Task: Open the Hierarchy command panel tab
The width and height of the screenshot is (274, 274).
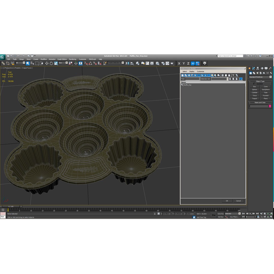Action: pos(258,68)
